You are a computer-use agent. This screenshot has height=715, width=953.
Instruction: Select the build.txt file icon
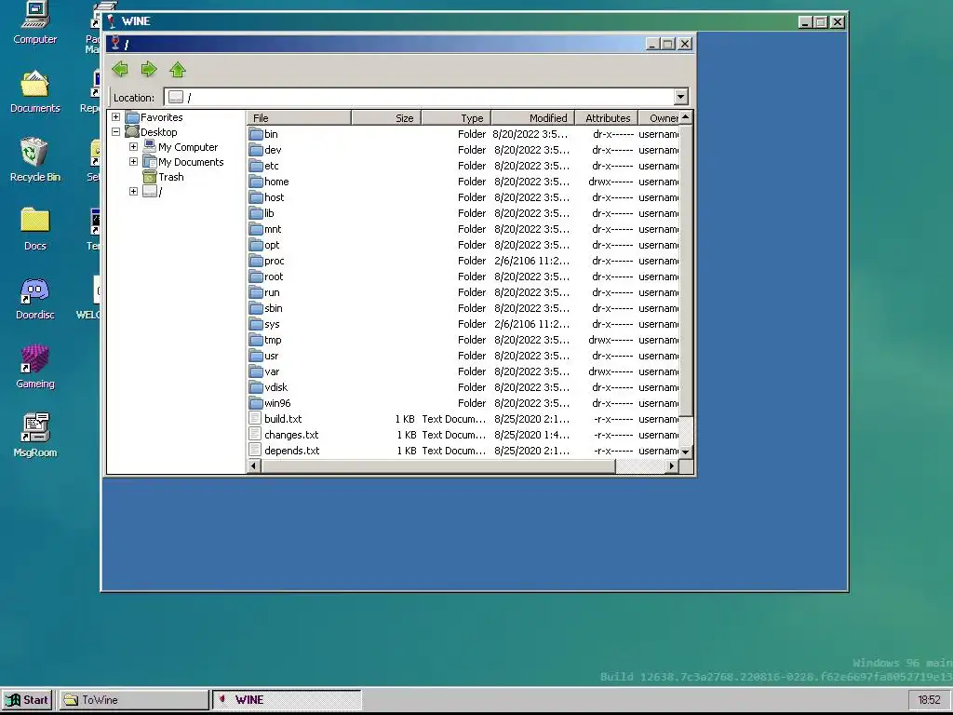255,418
